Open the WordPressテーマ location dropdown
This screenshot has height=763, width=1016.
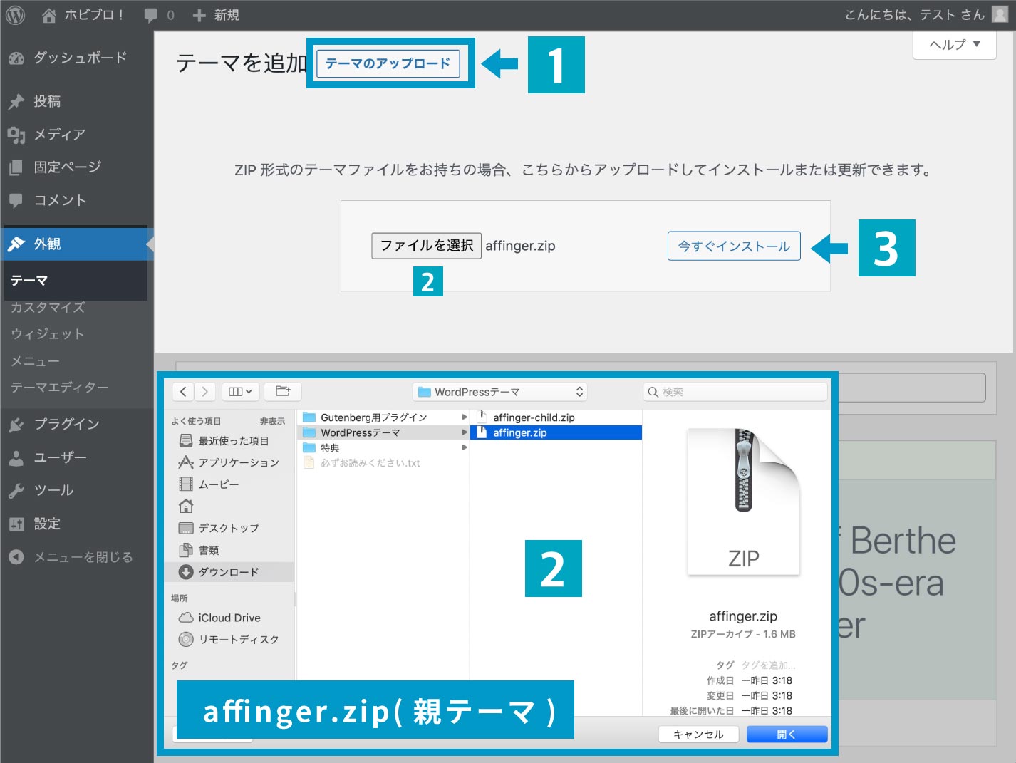pos(499,391)
